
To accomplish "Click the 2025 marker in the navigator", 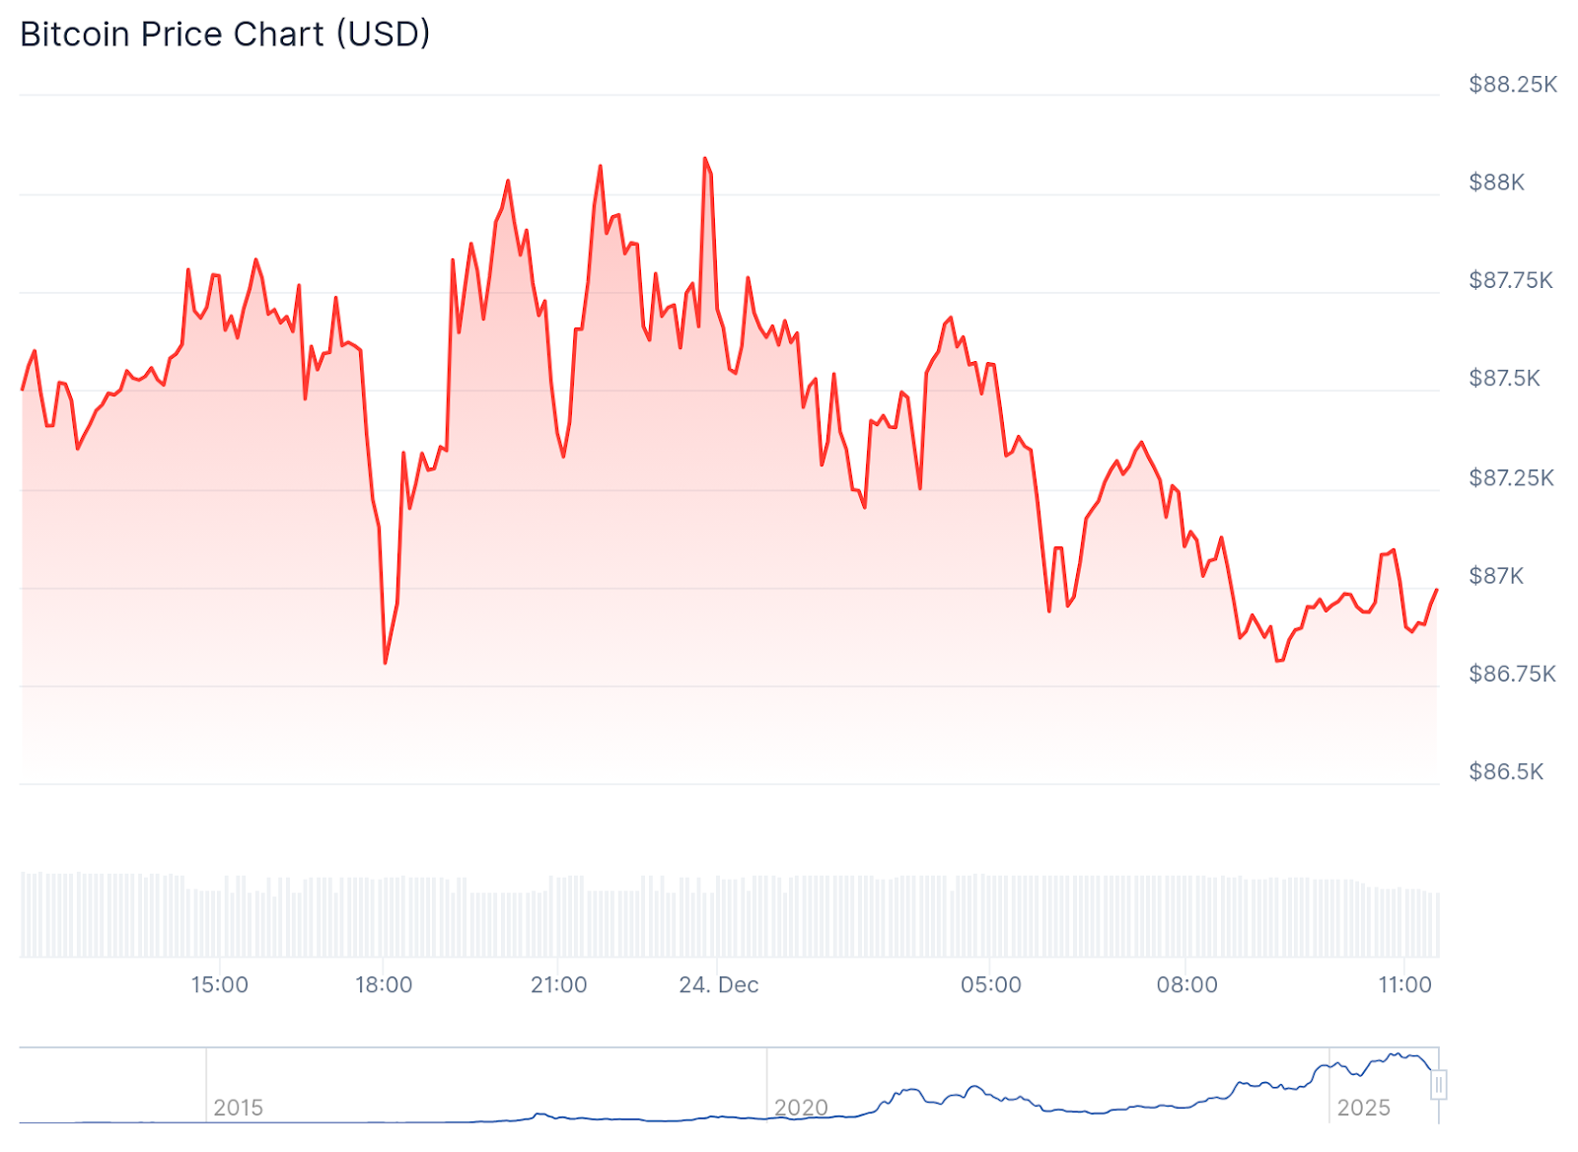I will tap(1363, 1108).
